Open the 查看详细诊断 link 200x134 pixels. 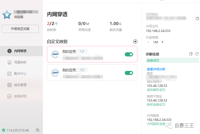coord(156,69)
